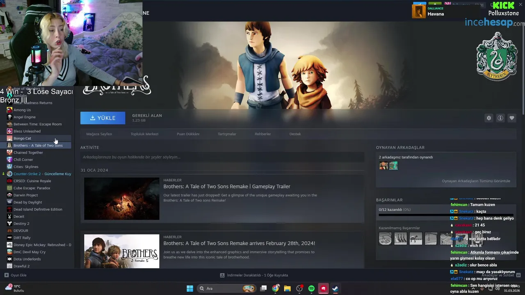The width and height of the screenshot is (525, 295).
Task: Open weather widget showing 10°C Bulutlu
Action: [x=14, y=288]
